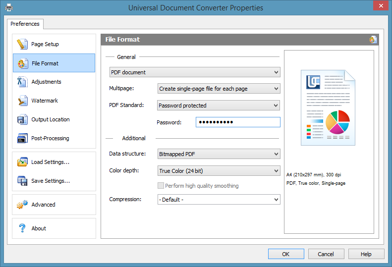Open Advanced gears icon
The image size is (392, 267).
pyautogui.click(x=22, y=205)
